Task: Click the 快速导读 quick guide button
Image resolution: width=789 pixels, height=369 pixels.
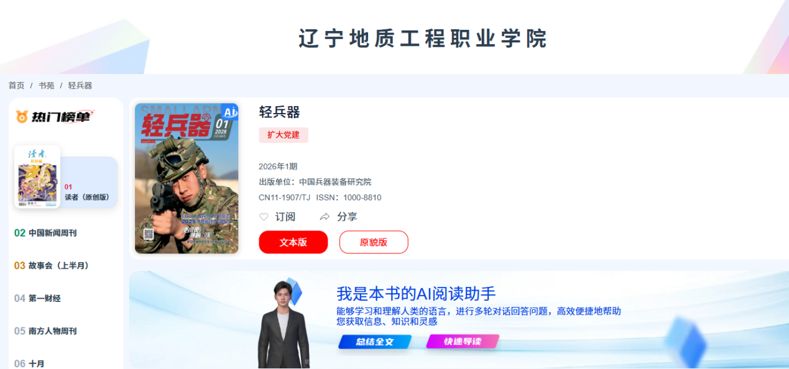Action: (463, 342)
